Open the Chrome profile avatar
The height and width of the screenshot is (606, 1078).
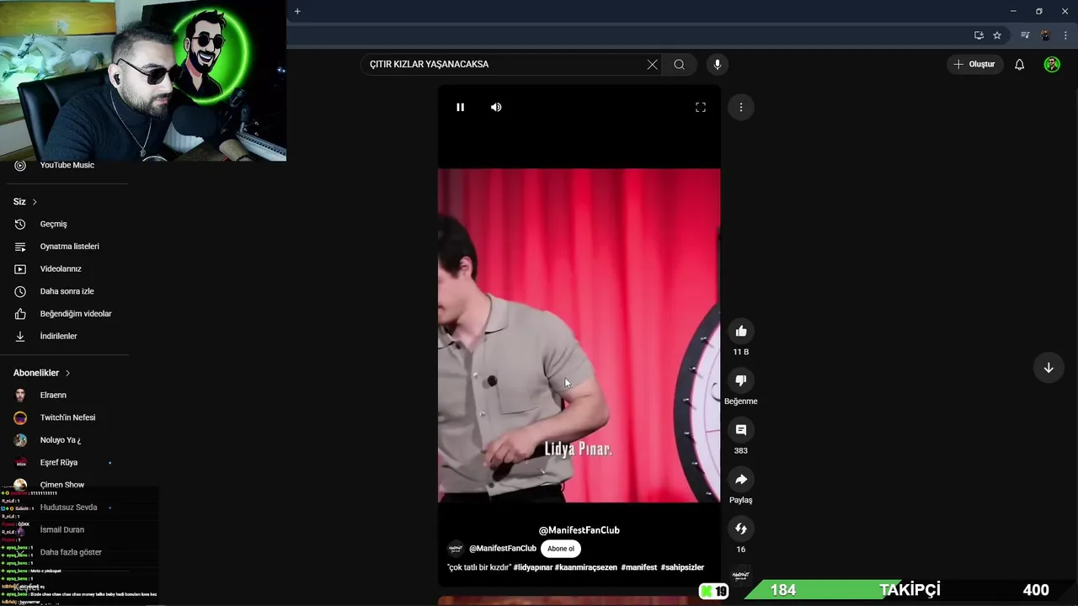coord(1045,35)
